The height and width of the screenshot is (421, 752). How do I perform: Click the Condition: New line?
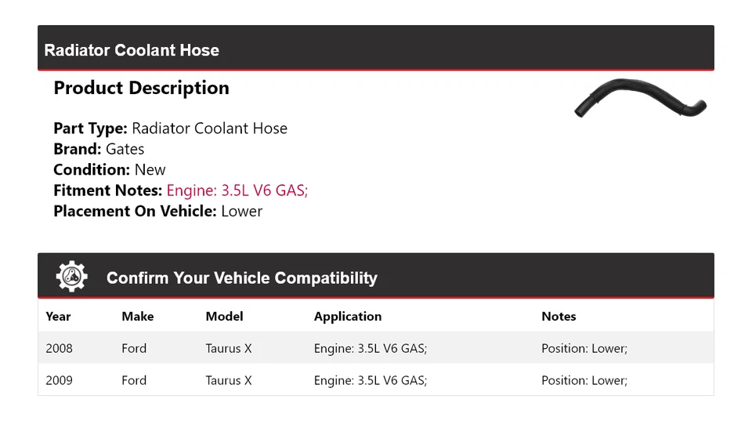point(110,169)
